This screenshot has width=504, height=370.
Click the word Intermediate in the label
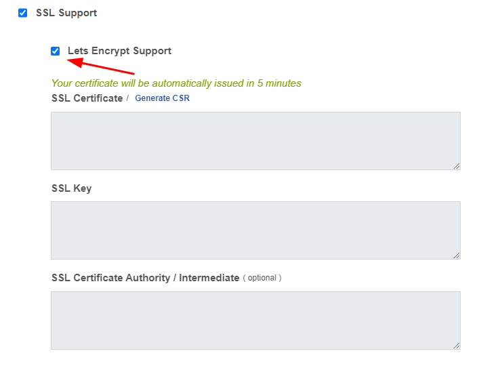click(x=209, y=278)
